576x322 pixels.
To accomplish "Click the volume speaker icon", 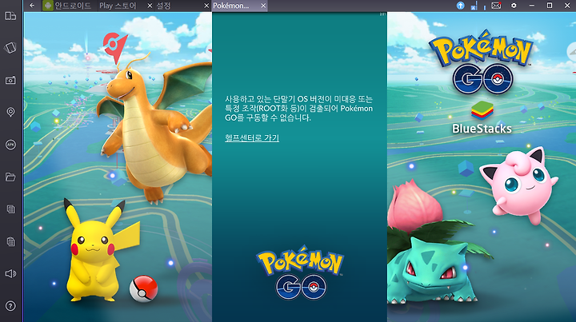I will coord(10,273).
